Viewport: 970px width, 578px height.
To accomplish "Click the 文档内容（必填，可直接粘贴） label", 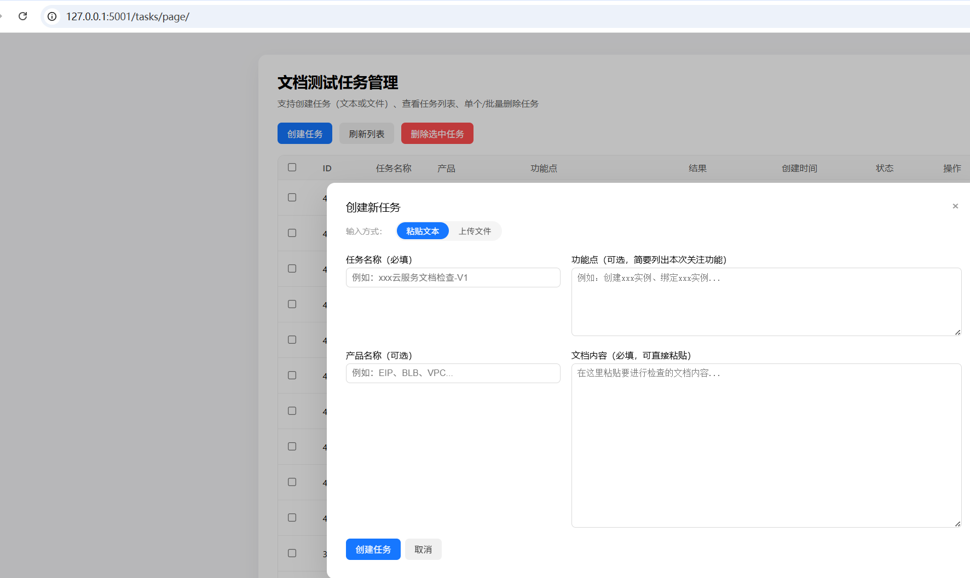I will [x=631, y=355].
